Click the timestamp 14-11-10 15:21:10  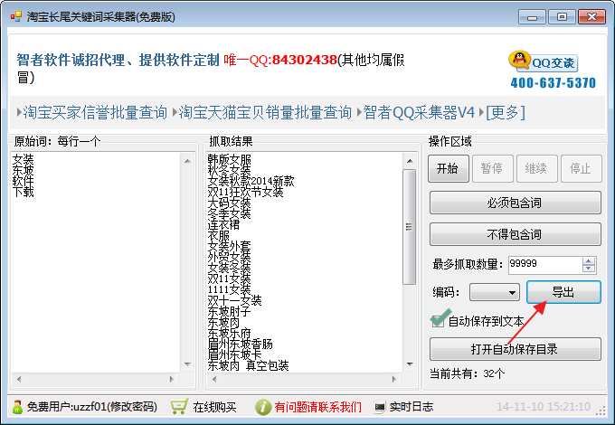coord(544,407)
